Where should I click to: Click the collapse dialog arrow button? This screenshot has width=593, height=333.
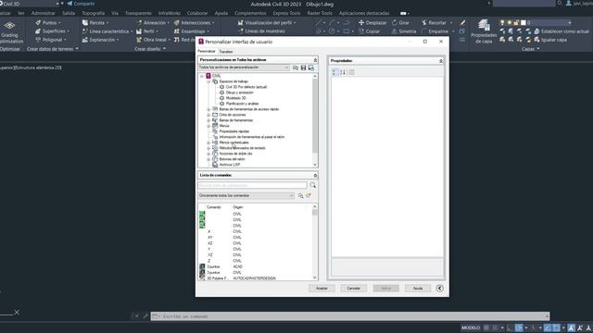[x=439, y=289]
